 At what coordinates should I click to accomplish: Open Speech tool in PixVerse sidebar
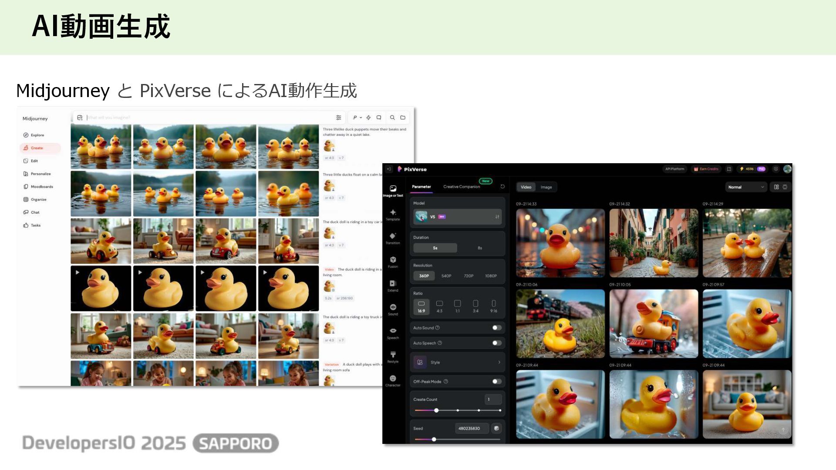click(x=393, y=333)
